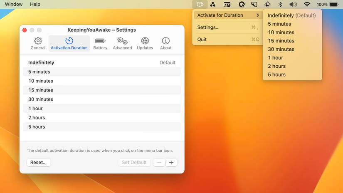Click the three-dots menu bar icon
Viewport: 343px width, 193px height.
[212, 4]
